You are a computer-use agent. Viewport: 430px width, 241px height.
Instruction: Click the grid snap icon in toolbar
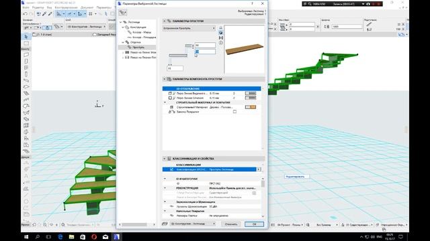[91, 13]
